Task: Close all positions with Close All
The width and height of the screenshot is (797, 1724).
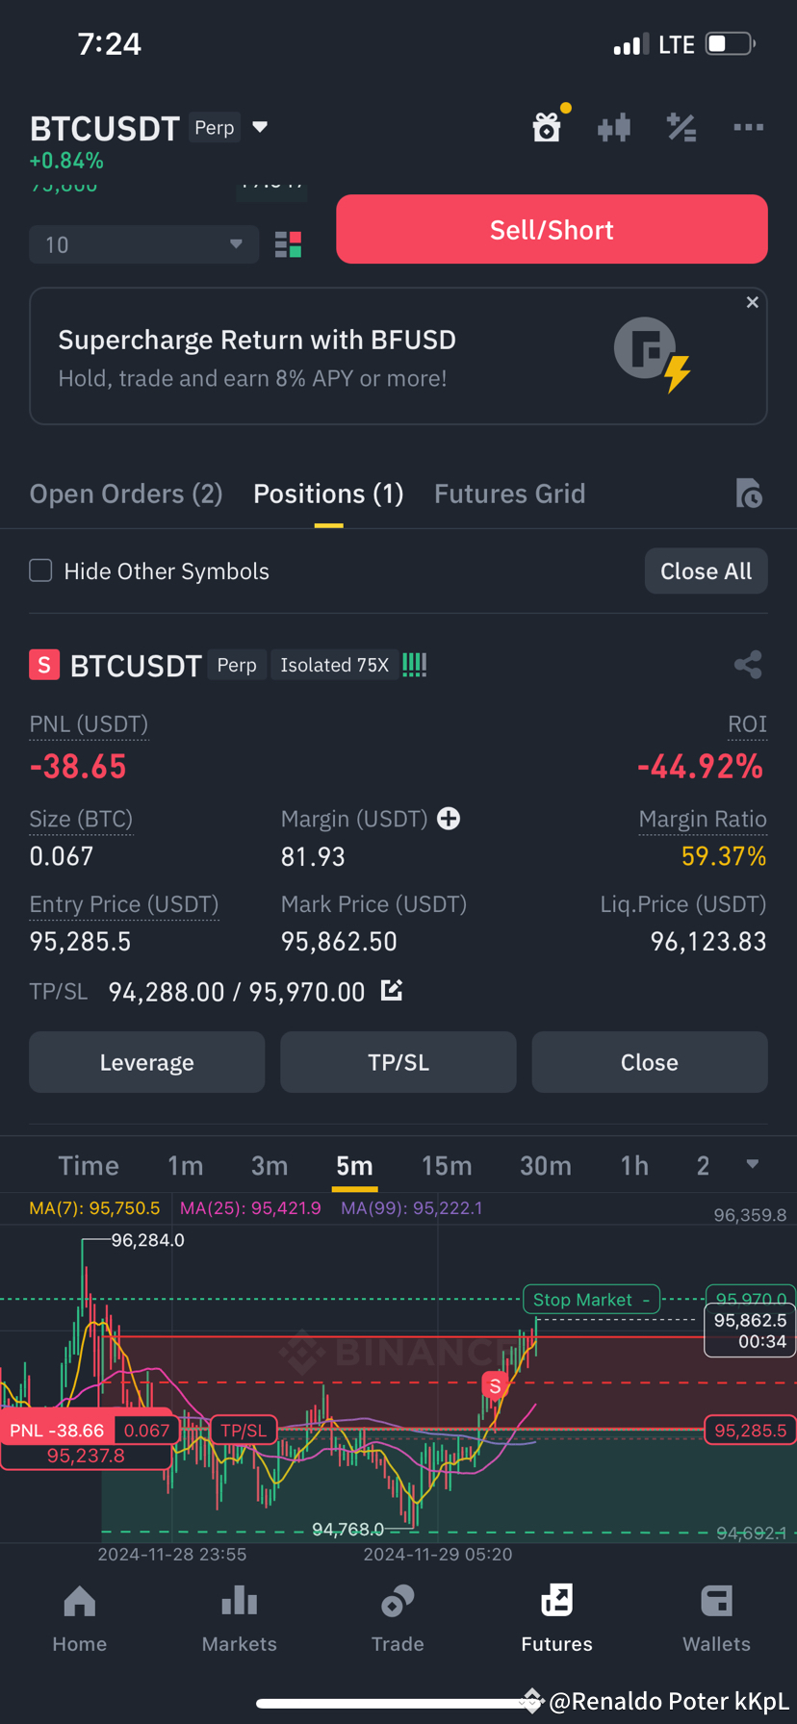Action: [706, 570]
